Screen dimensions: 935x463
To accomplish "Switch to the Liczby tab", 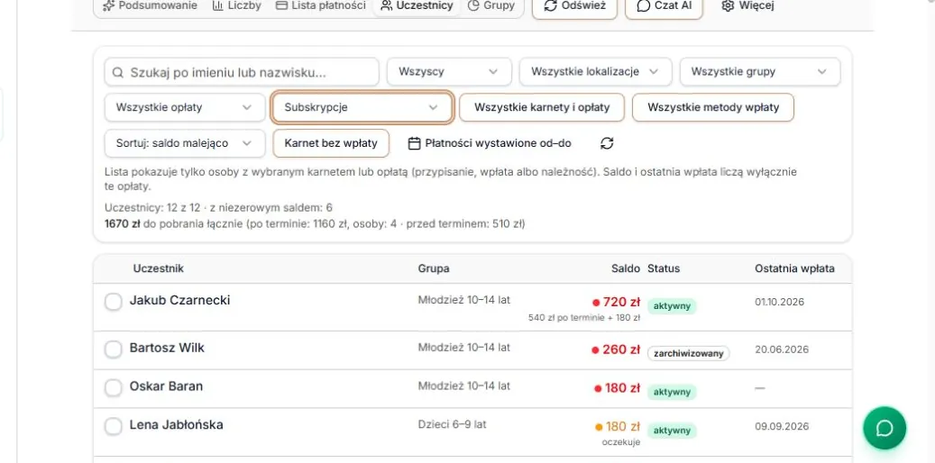I will click(237, 6).
